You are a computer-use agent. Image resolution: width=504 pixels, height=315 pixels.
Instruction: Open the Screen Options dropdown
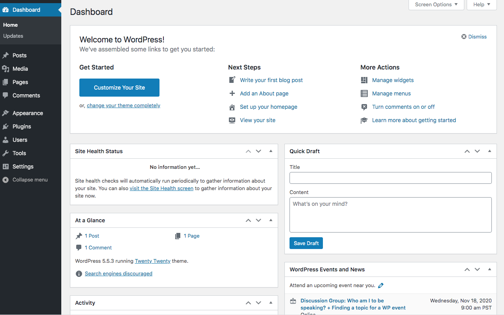tap(436, 5)
